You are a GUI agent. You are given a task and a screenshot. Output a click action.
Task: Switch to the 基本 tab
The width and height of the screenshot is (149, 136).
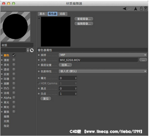pyautogui.click(x=42, y=14)
